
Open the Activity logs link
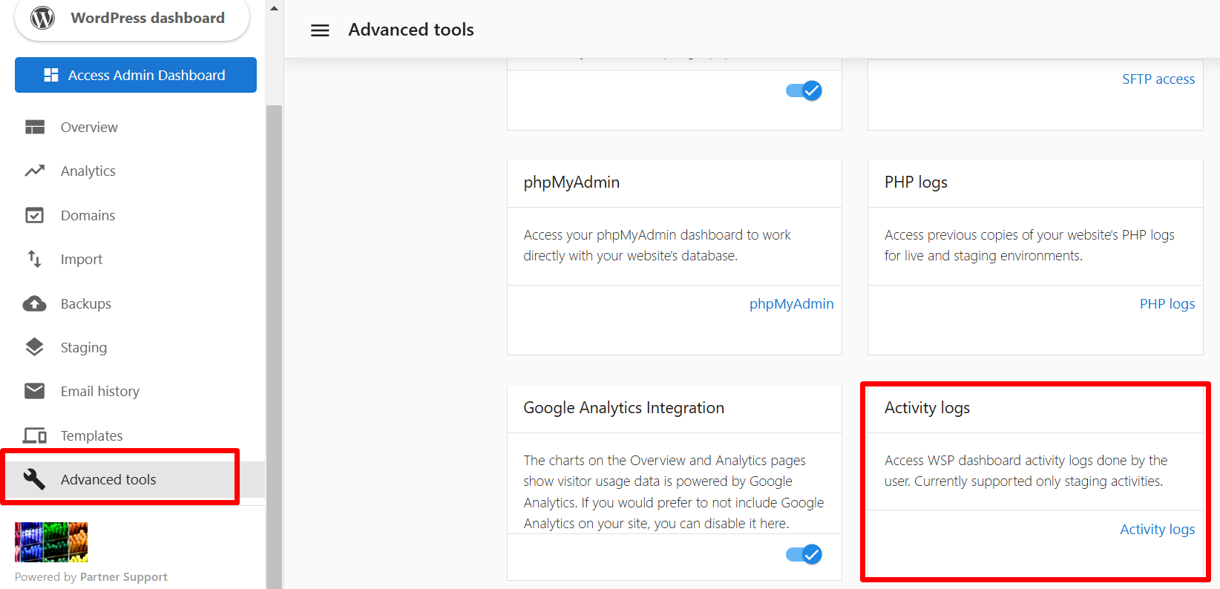[x=1157, y=529]
